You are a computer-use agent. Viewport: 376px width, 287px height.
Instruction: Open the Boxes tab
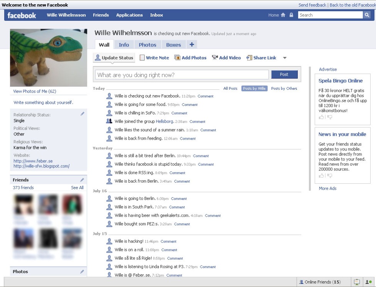[x=173, y=45]
